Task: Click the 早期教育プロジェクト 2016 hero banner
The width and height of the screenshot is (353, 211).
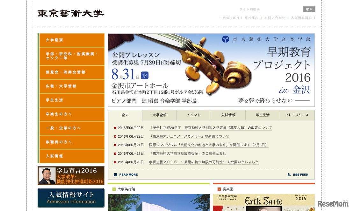Action: pos(211,70)
